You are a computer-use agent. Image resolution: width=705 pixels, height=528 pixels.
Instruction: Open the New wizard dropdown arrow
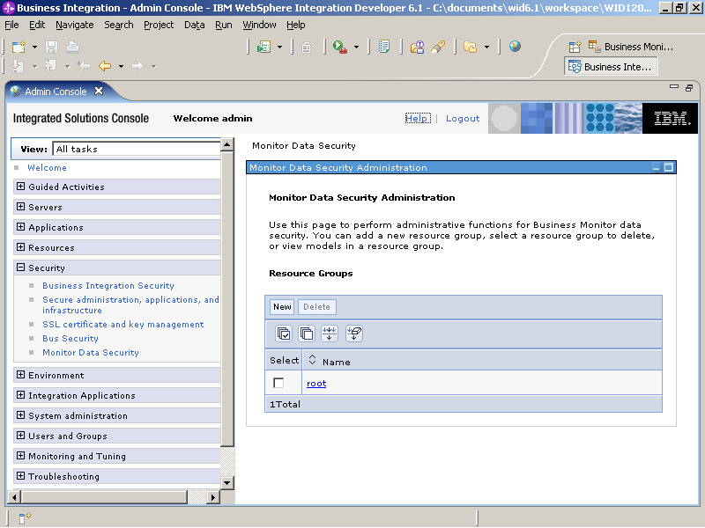[34, 47]
